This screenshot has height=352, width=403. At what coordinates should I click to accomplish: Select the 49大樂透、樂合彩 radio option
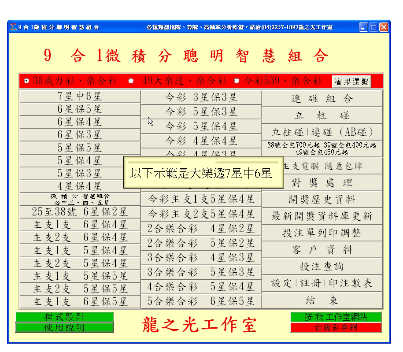coord(131,81)
